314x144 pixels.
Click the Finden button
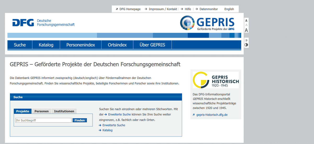pos(80,120)
